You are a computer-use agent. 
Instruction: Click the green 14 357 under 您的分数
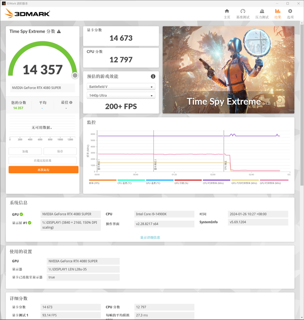(x=18, y=108)
